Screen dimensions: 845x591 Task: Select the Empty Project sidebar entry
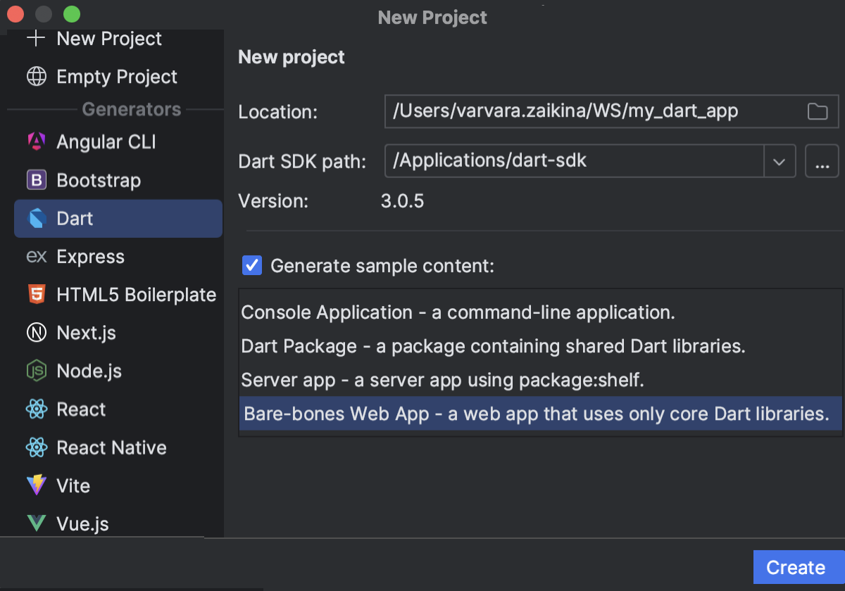pyautogui.click(x=115, y=77)
